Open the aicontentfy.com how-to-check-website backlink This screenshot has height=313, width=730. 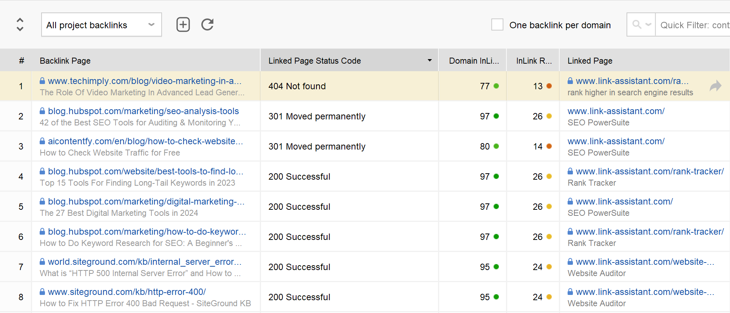click(145, 141)
